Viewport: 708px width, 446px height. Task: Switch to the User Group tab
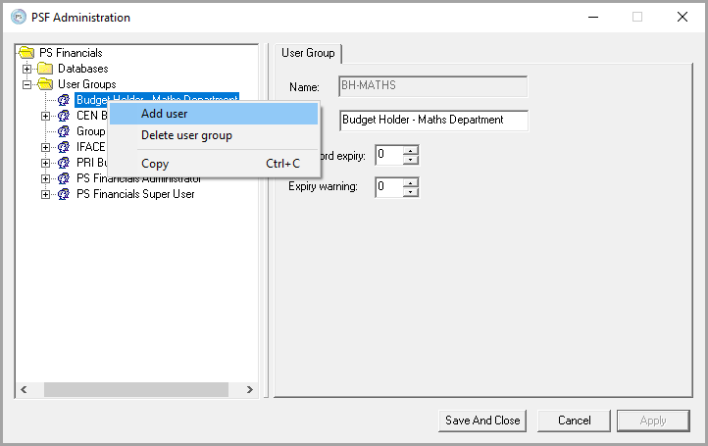pyautogui.click(x=307, y=53)
